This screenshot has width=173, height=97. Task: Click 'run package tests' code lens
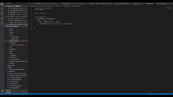click(x=39, y=8)
